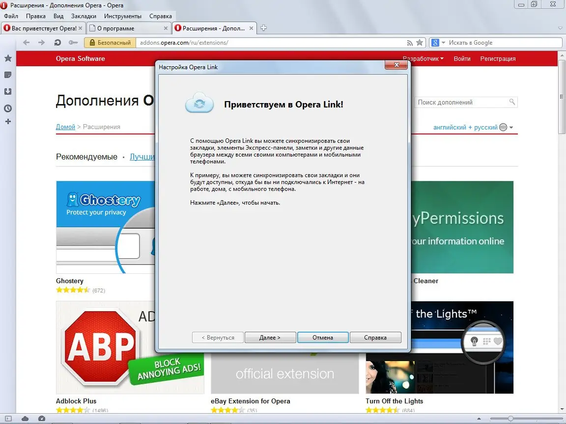The height and width of the screenshot is (424, 566).
Task: Open the Ghostery extension title
Action: point(70,281)
